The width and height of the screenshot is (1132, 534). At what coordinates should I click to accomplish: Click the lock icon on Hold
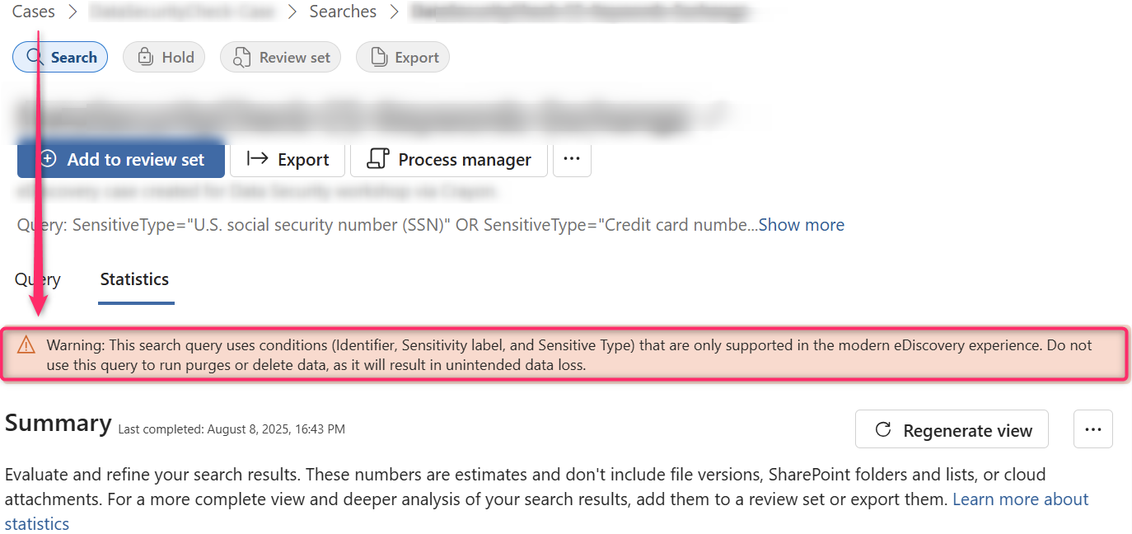tap(145, 58)
